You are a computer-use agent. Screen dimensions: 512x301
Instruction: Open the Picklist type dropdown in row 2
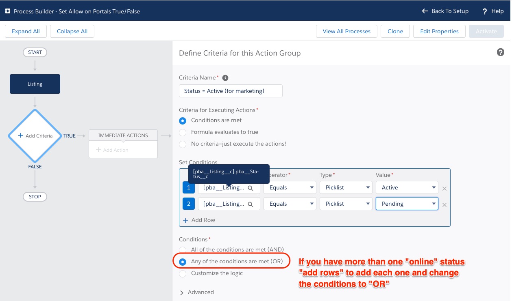tap(346, 204)
